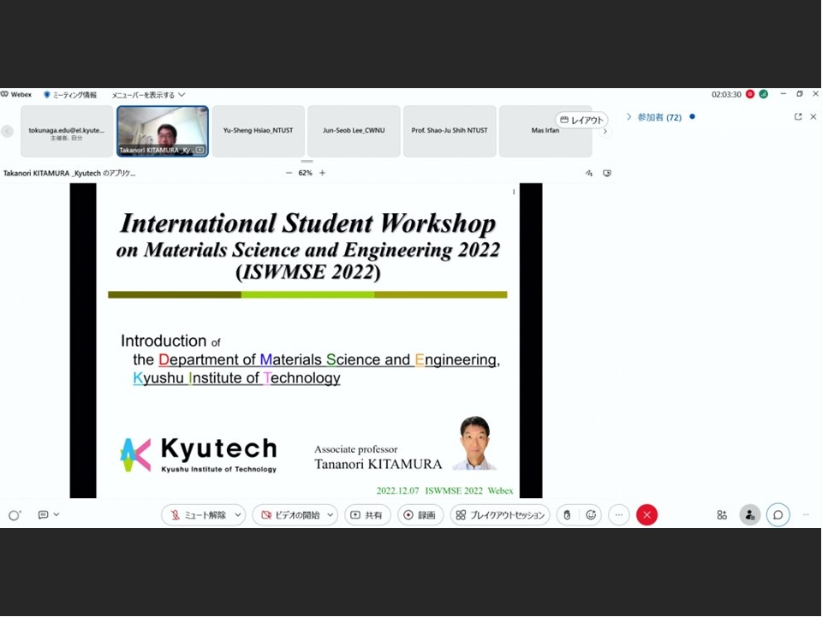Click the red recording indicator icon
This screenshot has height=617, width=822.
coord(750,94)
